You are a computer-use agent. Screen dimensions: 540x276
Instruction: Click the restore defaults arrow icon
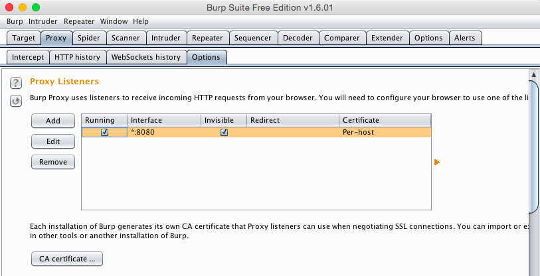click(x=16, y=101)
